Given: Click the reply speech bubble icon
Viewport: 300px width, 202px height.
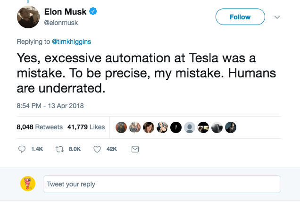Looking at the screenshot, I should pyautogui.click(x=22, y=149).
